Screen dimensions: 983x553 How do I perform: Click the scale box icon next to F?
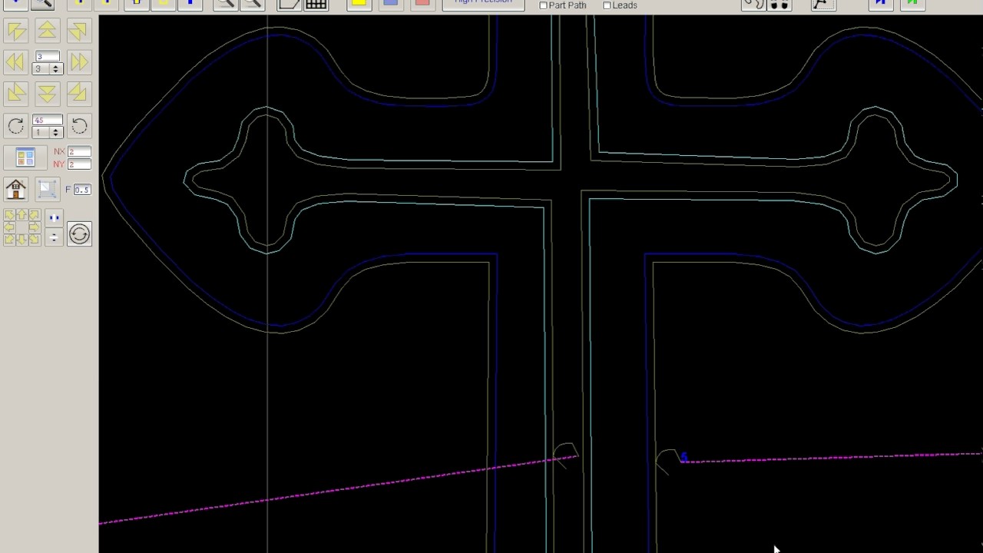(x=46, y=190)
